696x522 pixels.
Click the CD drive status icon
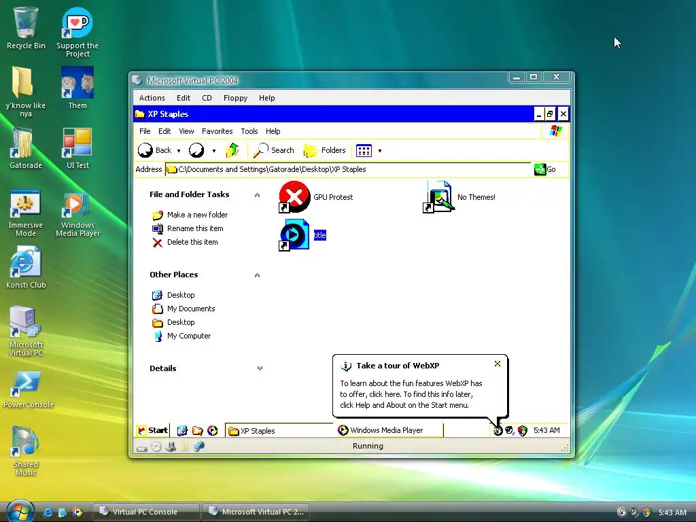point(156,447)
